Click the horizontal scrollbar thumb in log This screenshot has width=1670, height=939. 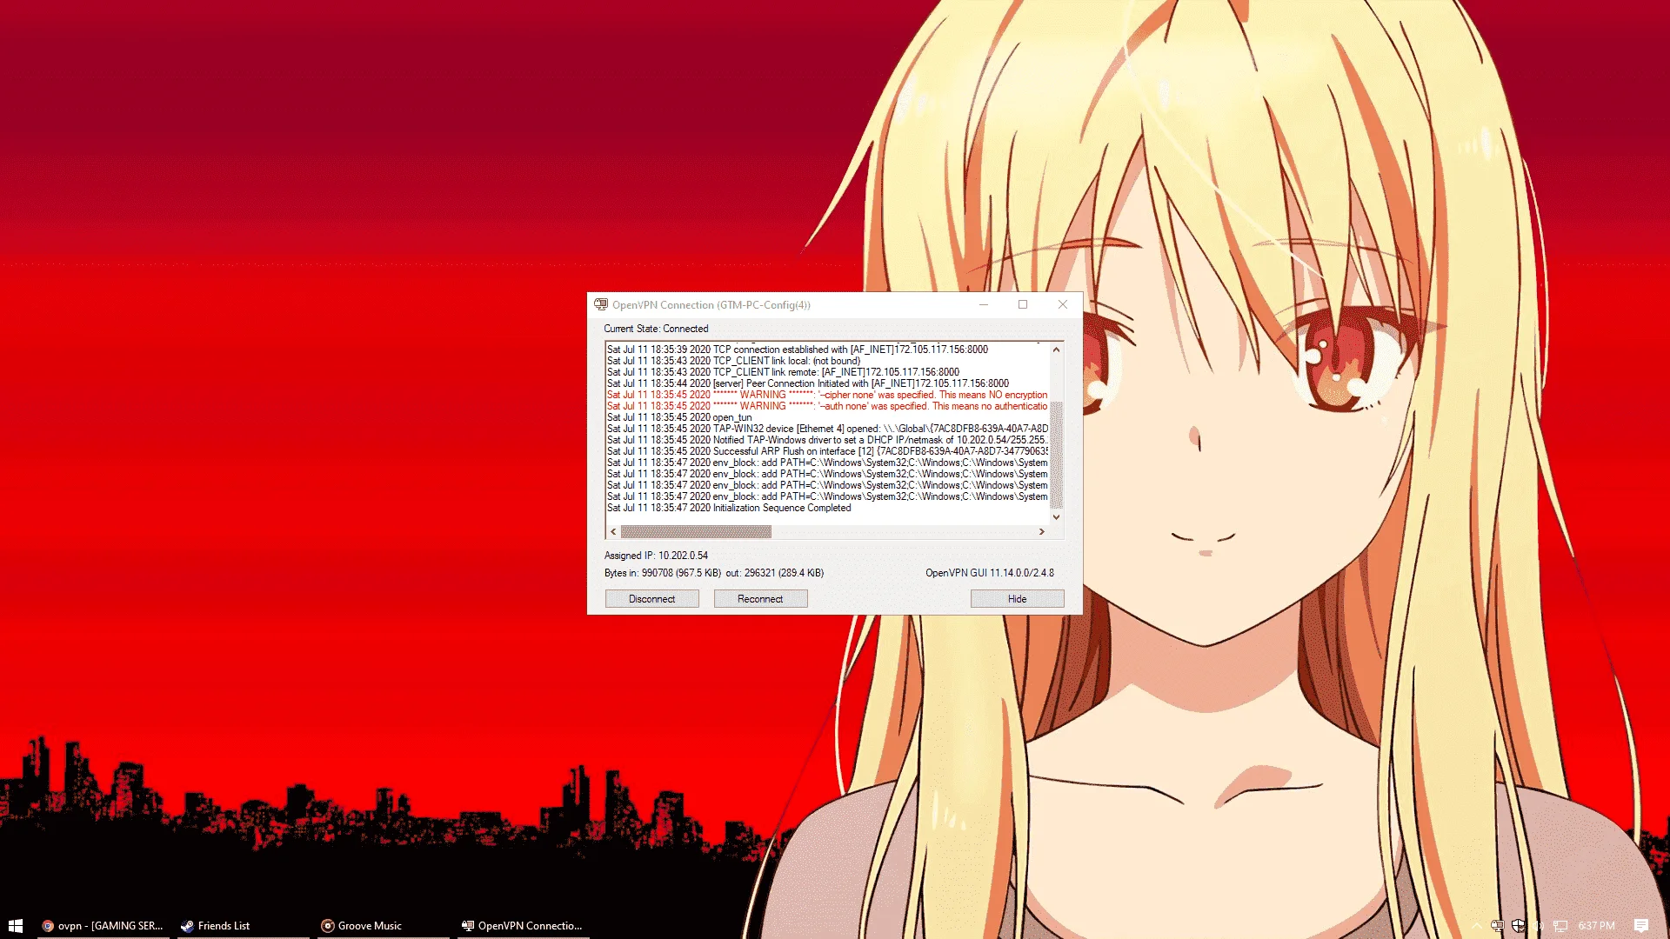click(x=696, y=531)
